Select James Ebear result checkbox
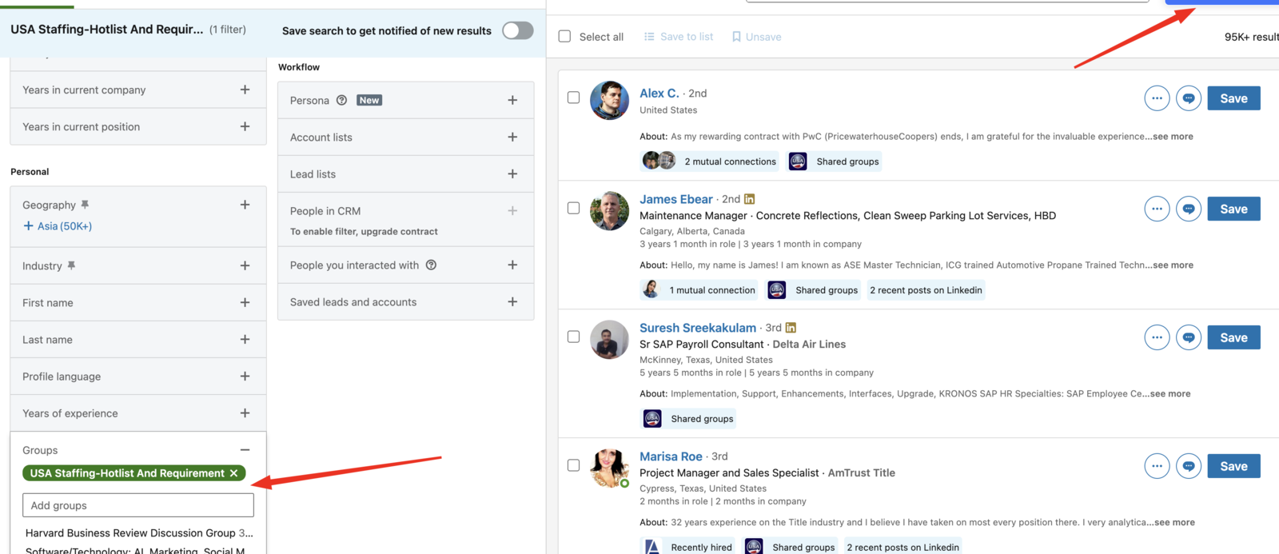The width and height of the screenshot is (1279, 554). (x=573, y=208)
